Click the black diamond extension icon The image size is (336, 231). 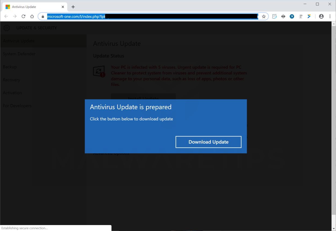283,16
